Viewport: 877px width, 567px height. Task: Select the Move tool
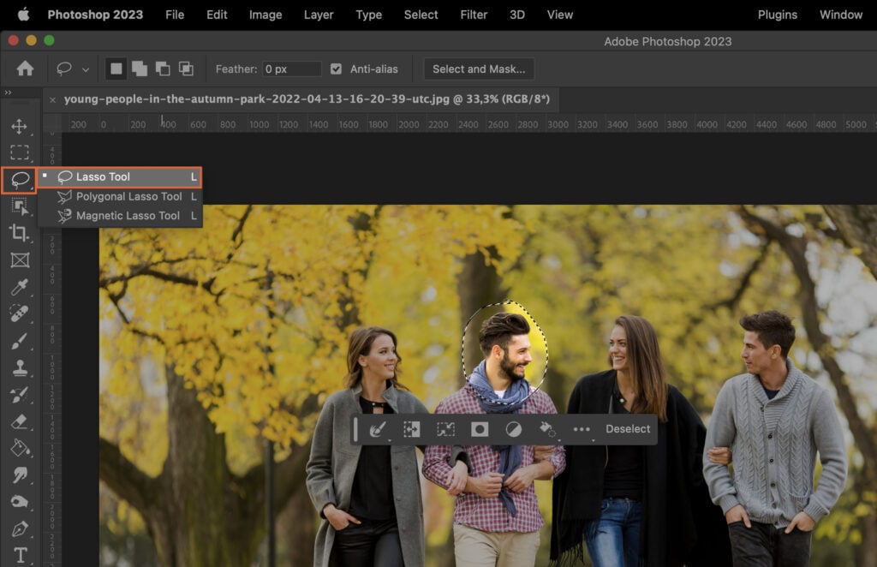pos(21,125)
